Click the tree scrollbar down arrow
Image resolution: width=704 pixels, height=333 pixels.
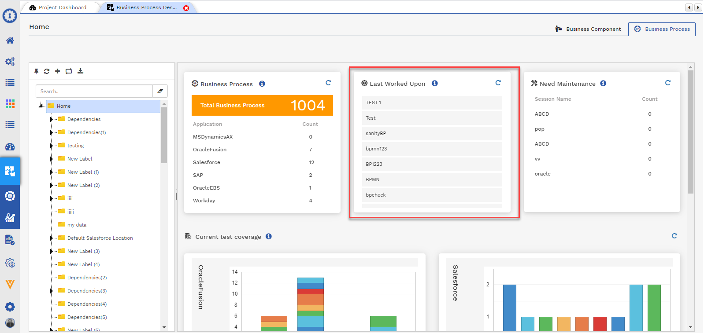164,327
